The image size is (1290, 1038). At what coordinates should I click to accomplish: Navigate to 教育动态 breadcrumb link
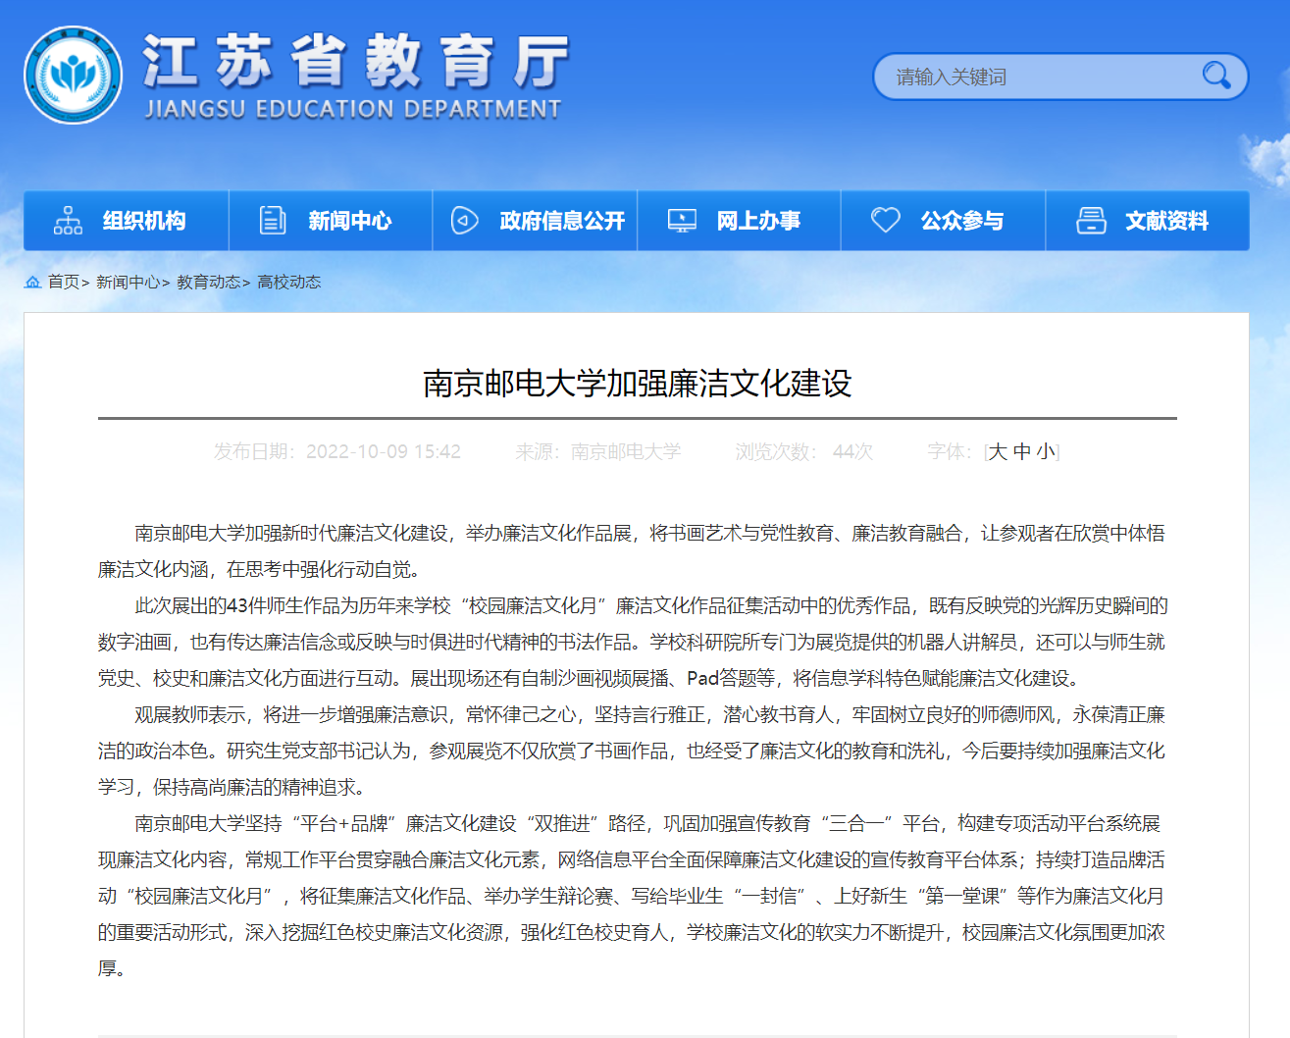click(x=208, y=283)
